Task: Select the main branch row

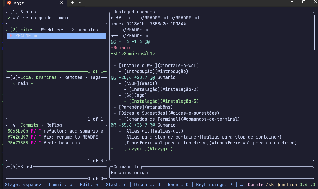Action: pos(57,83)
